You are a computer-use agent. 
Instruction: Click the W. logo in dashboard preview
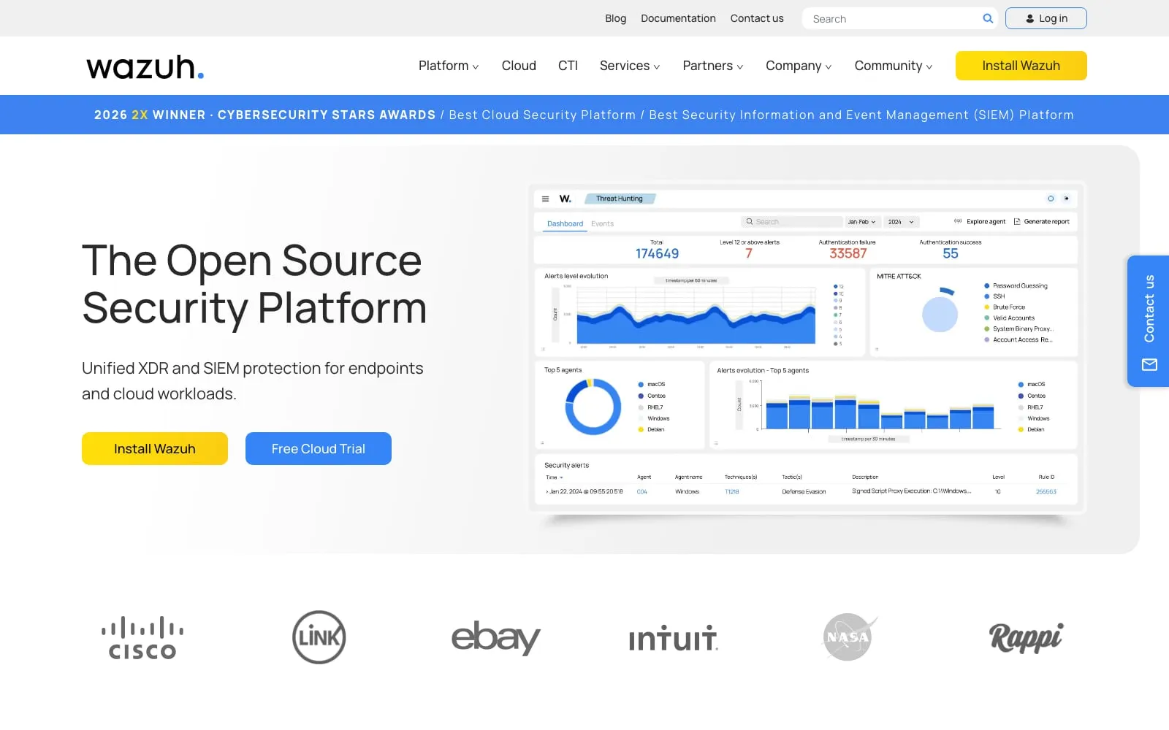[566, 199]
